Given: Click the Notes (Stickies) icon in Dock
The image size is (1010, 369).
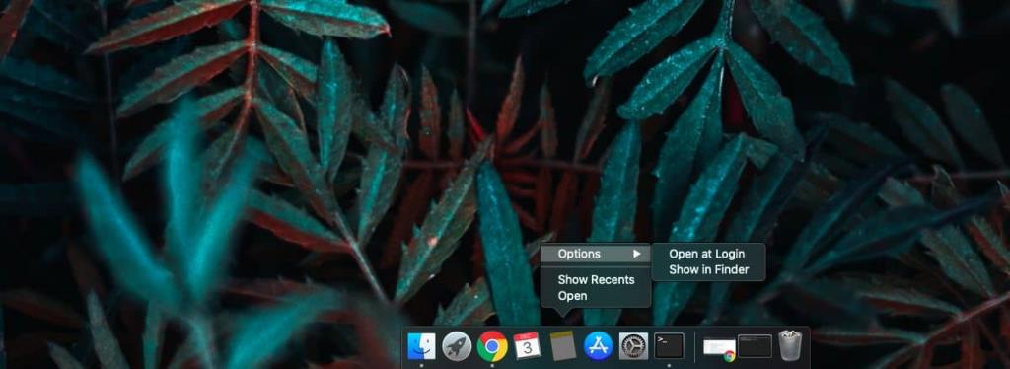Looking at the screenshot, I should [x=563, y=346].
